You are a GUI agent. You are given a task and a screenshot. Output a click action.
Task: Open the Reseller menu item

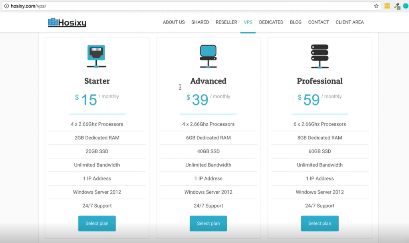point(226,22)
